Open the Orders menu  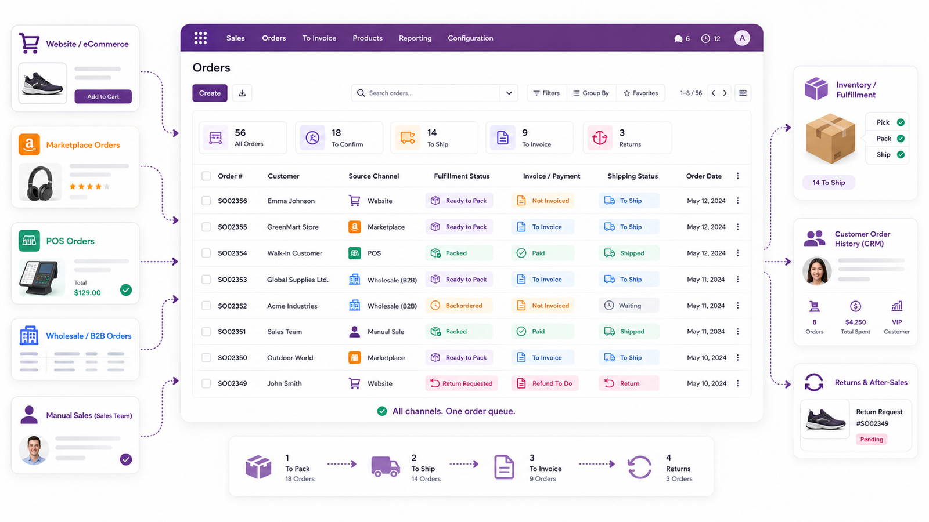(273, 38)
